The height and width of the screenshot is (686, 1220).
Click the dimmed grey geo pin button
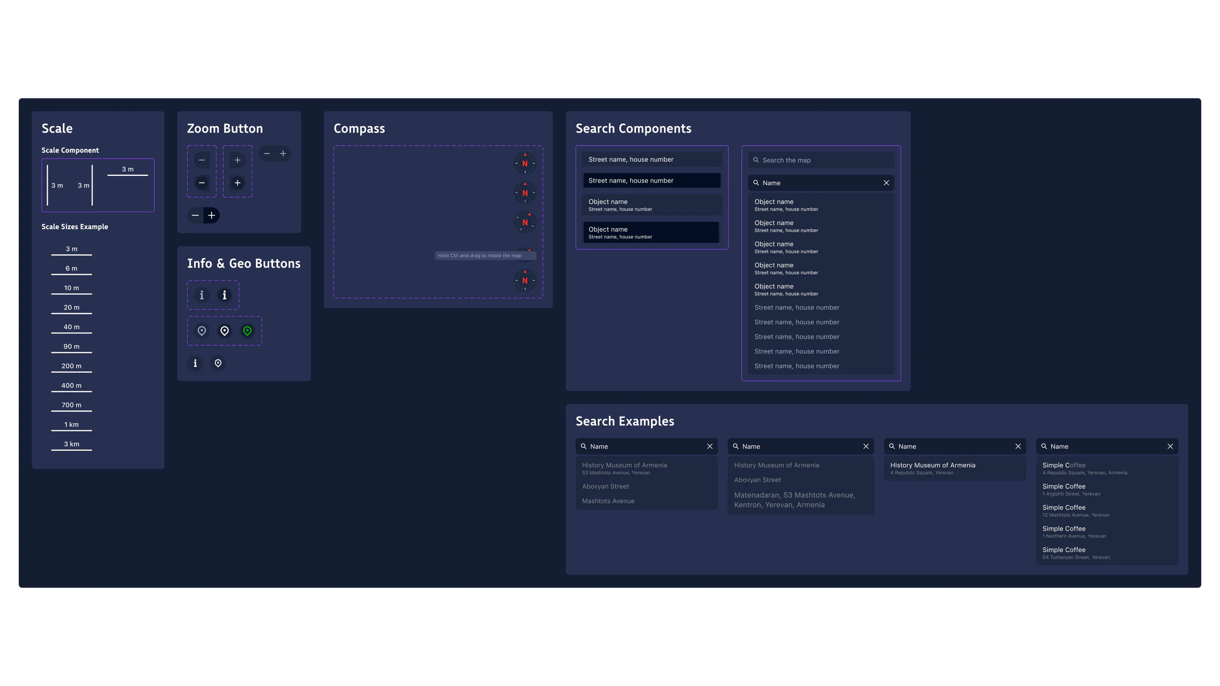click(x=202, y=331)
